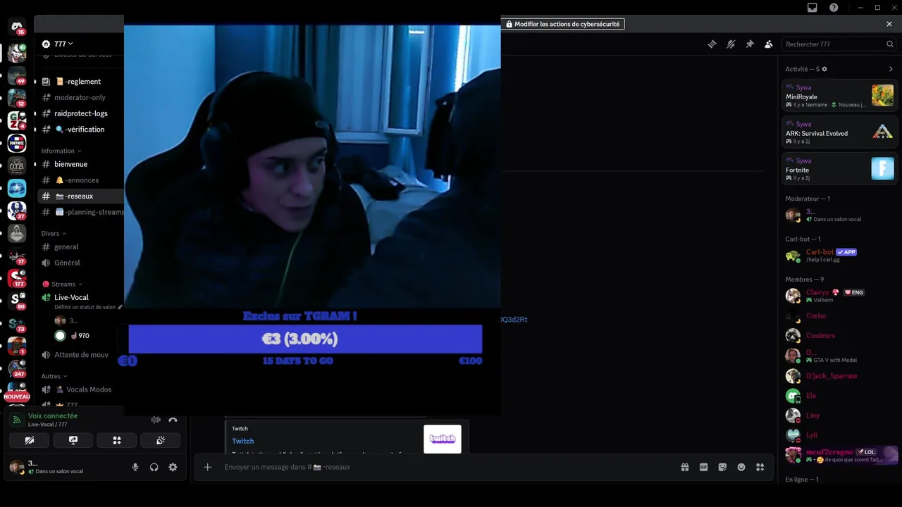Viewport: 902px width, 507px height.
Task: Open Sywa's Fortnite activity card
Action: (x=839, y=169)
